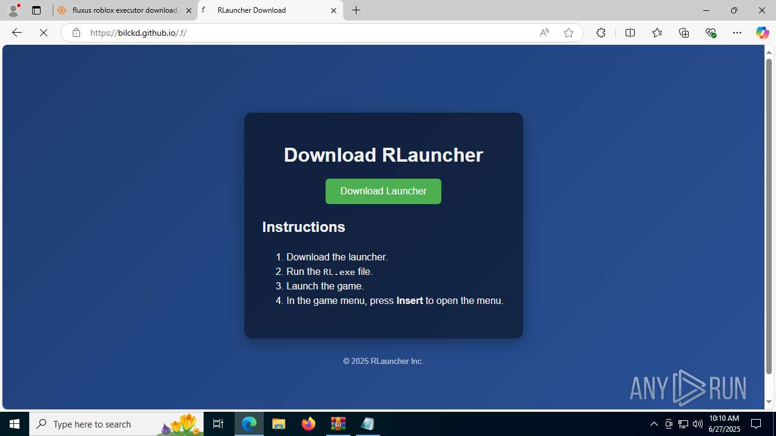This screenshot has height=436, width=776.
Task: Click the green Download Launcher button
Action: 383,191
